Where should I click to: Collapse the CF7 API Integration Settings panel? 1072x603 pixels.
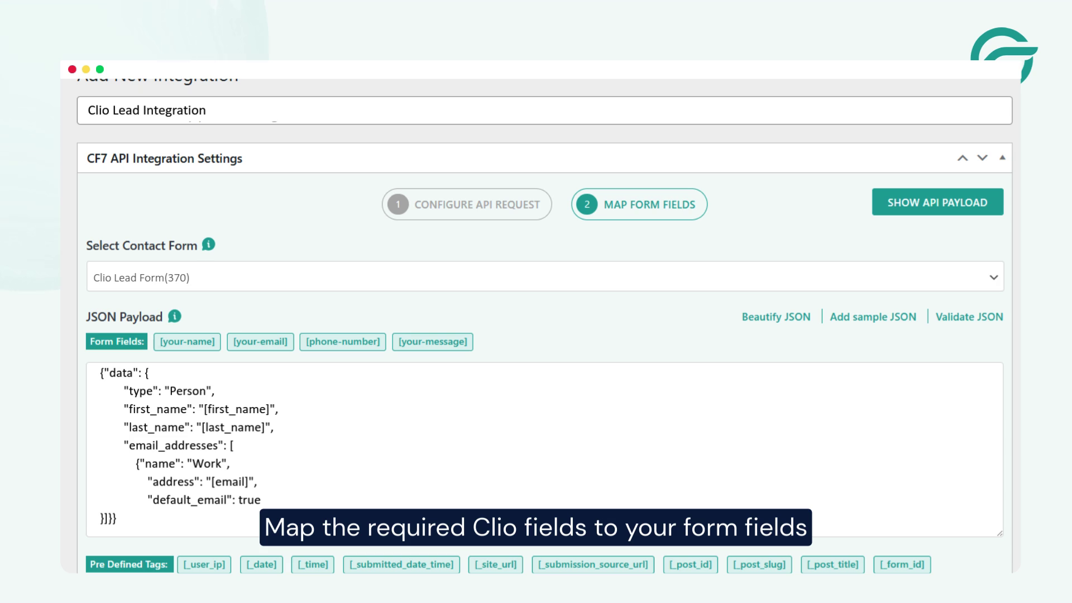[1002, 157]
